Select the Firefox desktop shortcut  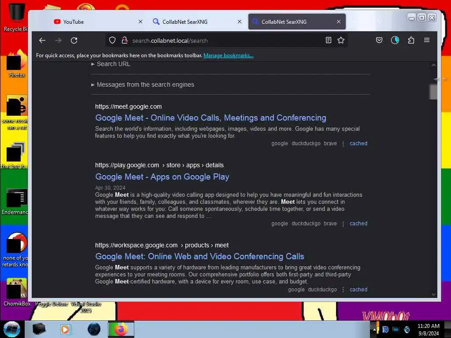[x=17, y=64]
